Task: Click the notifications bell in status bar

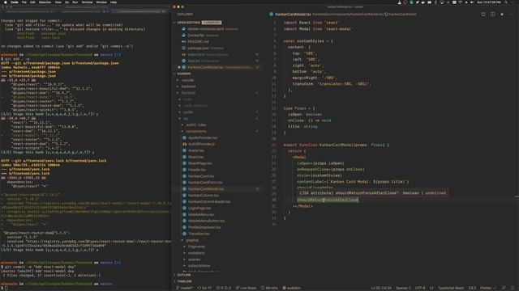Action: tap(513, 288)
